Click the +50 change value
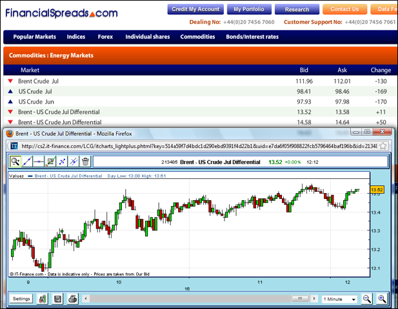 click(x=381, y=122)
